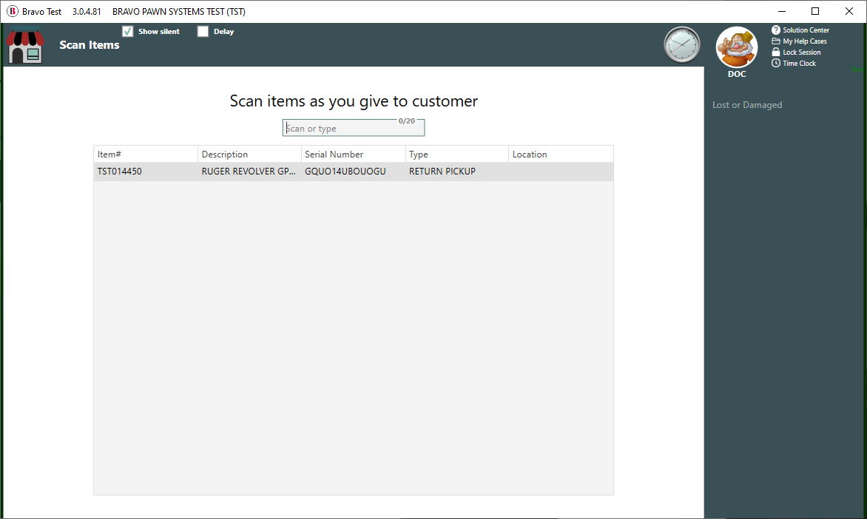Click the Lock Session link
The image size is (867, 519).
click(802, 52)
